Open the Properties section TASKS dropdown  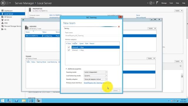point(179,11)
